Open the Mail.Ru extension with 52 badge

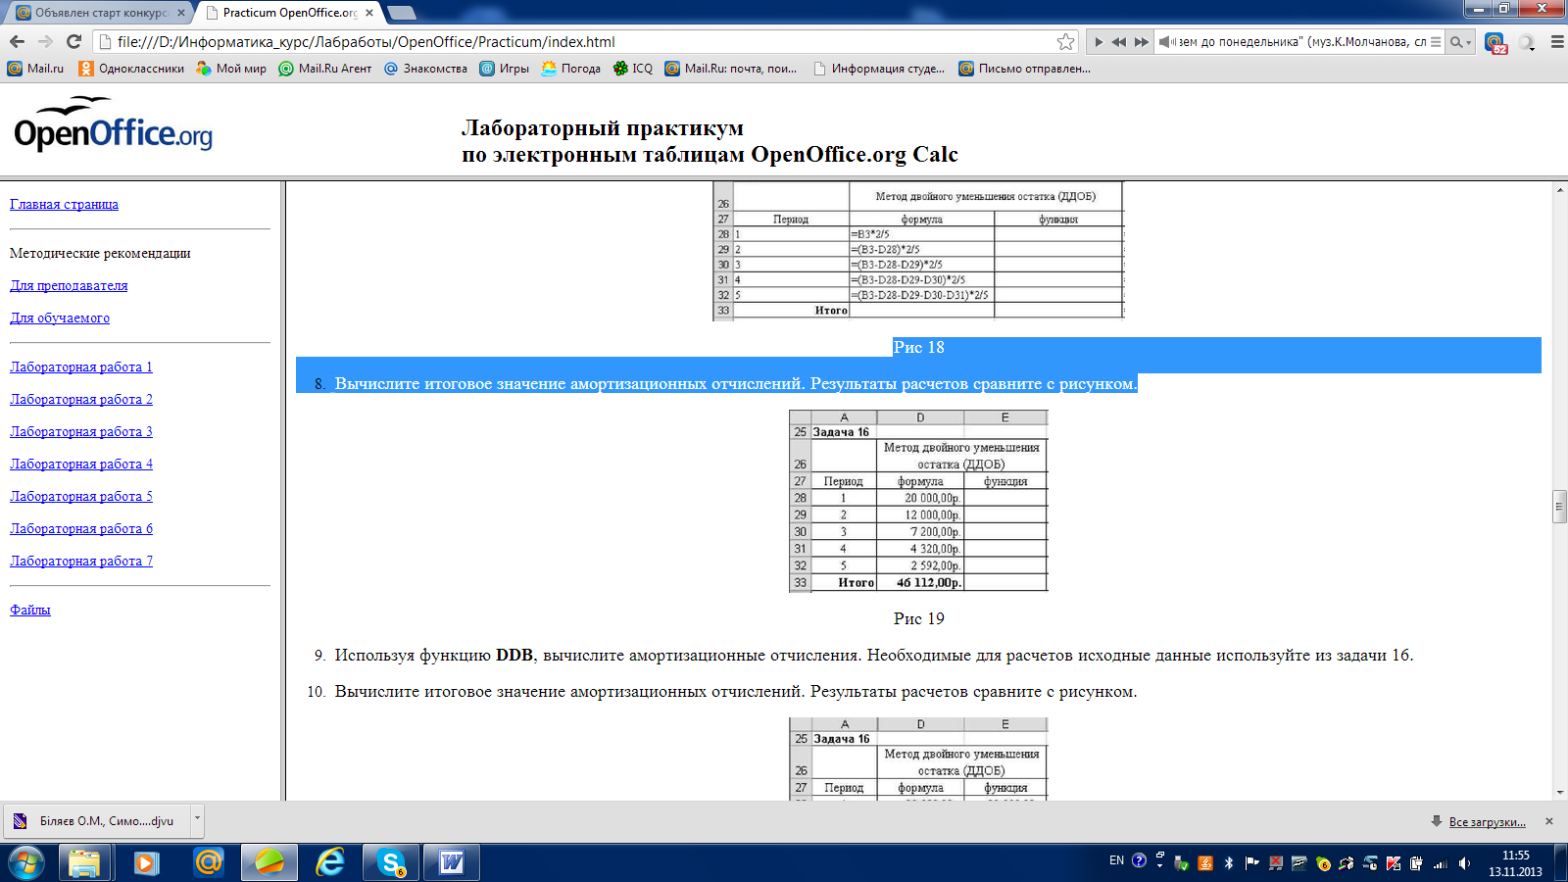[x=1495, y=42]
